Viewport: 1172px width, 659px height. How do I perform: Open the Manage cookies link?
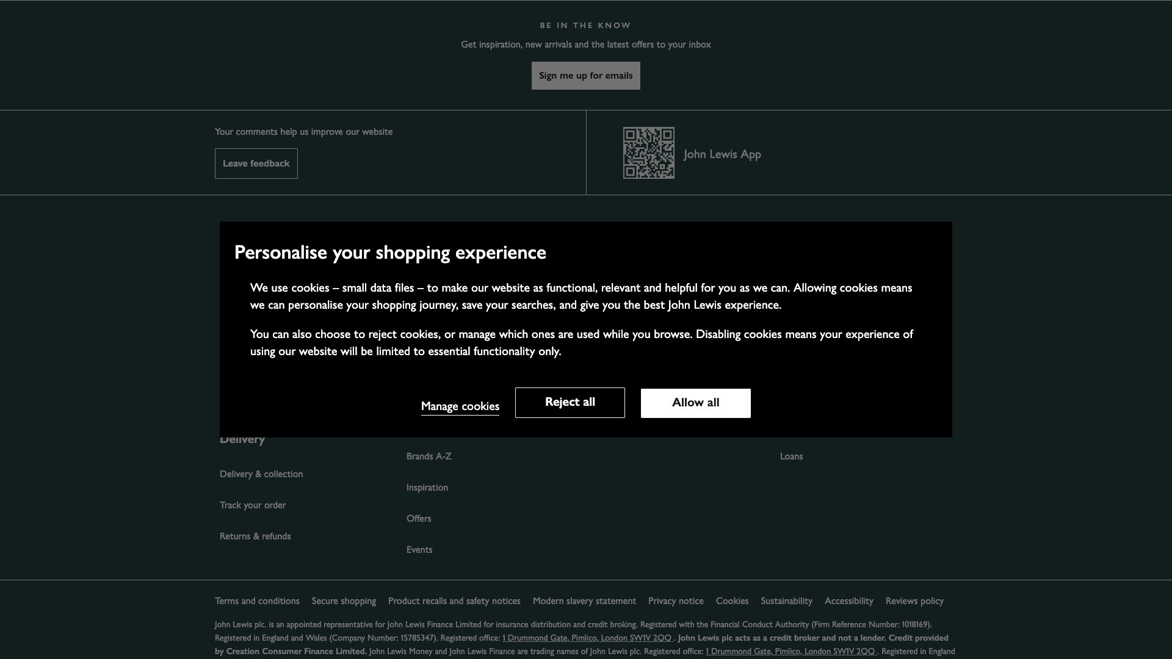[x=460, y=406]
